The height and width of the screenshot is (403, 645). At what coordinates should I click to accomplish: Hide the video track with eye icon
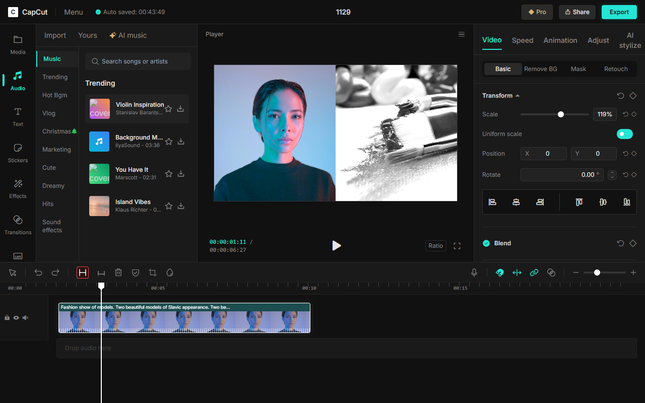point(16,318)
